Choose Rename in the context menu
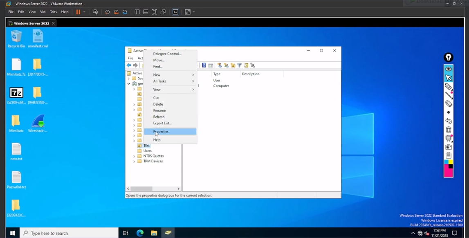This screenshot has width=469, height=238. pyautogui.click(x=170, y=110)
